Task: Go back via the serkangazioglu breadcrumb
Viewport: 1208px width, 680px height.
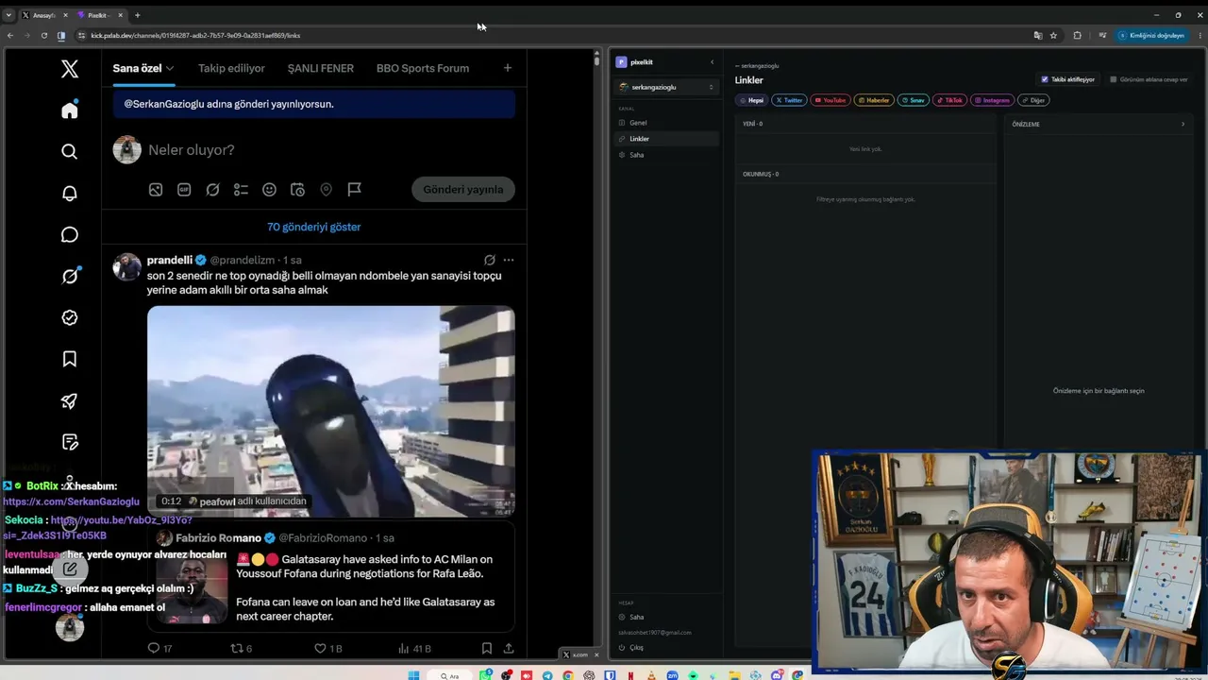Action: (757, 66)
